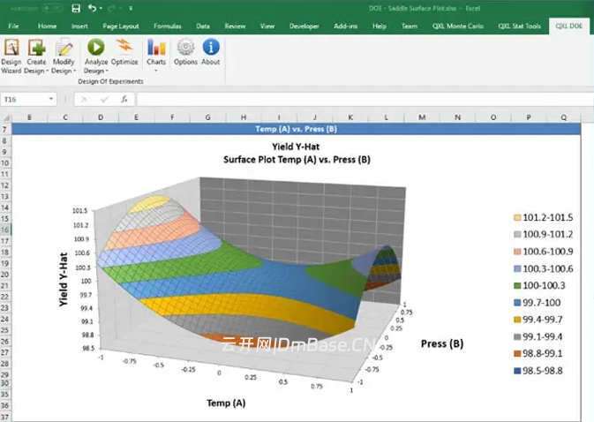Open the Undo history dropdown arrow
The height and width of the screenshot is (422, 594).
click(x=101, y=8)
